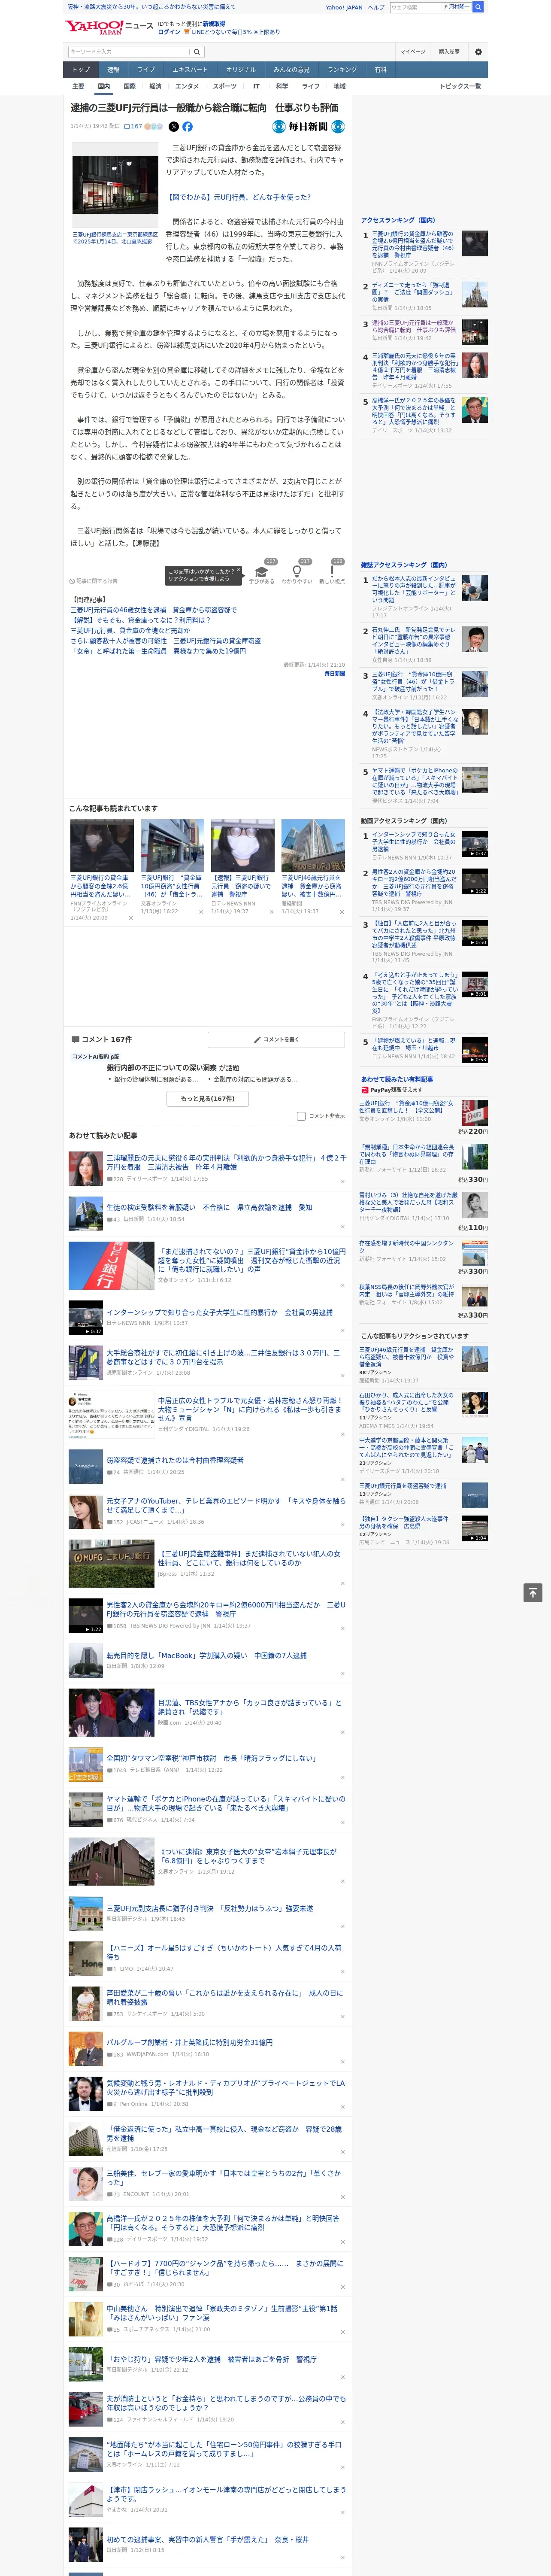551x2576 pixels.
Task: Toggle コメント非表示 checkbox
Action: click(x=301, y=1116)
